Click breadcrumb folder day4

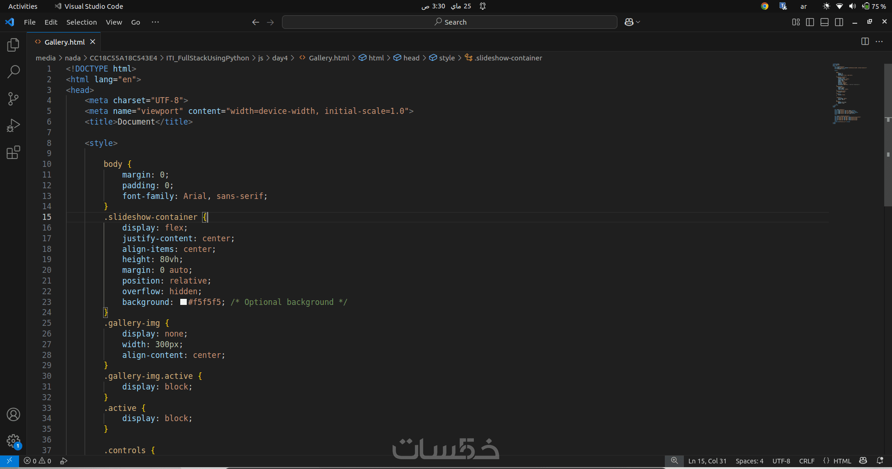click(280, 58)
